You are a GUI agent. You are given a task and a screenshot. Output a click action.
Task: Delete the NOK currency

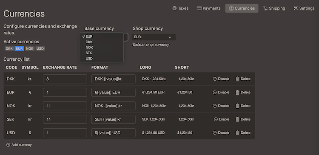pos(243,106)
